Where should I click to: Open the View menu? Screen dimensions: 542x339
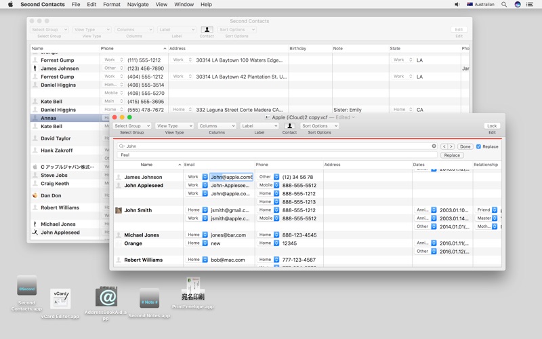coord(161,5)
